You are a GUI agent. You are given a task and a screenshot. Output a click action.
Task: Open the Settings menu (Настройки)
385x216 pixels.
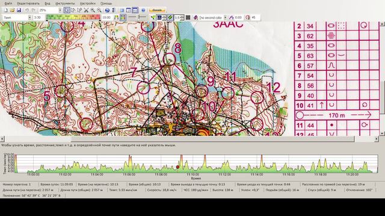88,4
